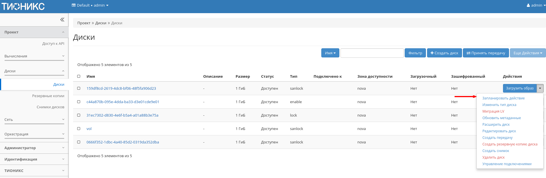Open the admin user menu

pos(536,5)
